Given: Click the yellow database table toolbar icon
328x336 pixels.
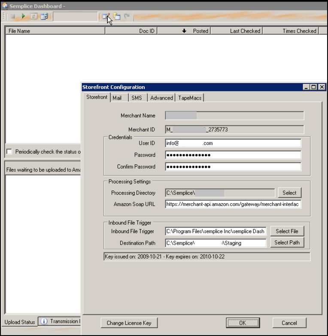Looking at the screenshot, I should [x=117, y=16].
